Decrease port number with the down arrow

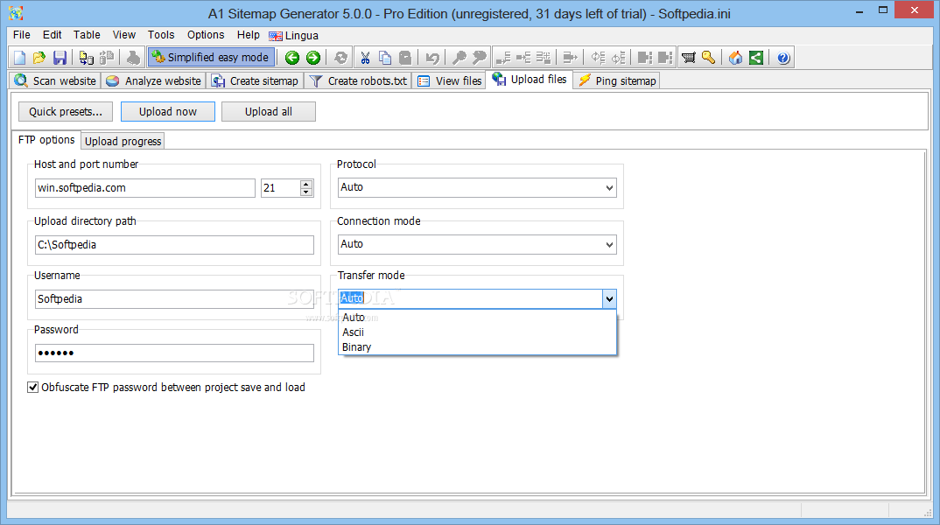306,192
